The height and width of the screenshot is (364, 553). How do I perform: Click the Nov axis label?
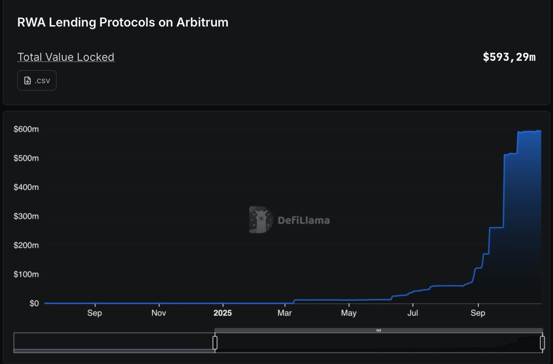(159, 313)
